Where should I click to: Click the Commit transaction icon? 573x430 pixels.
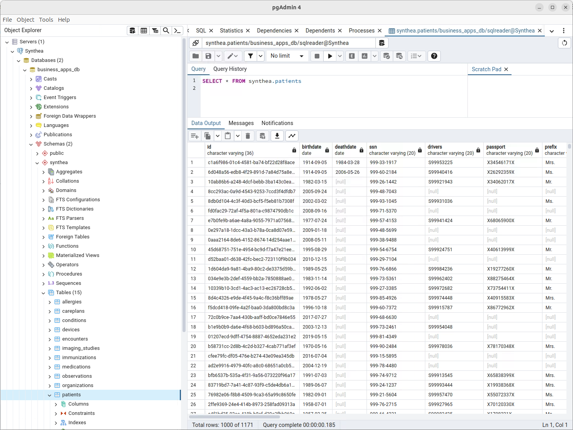386,56
